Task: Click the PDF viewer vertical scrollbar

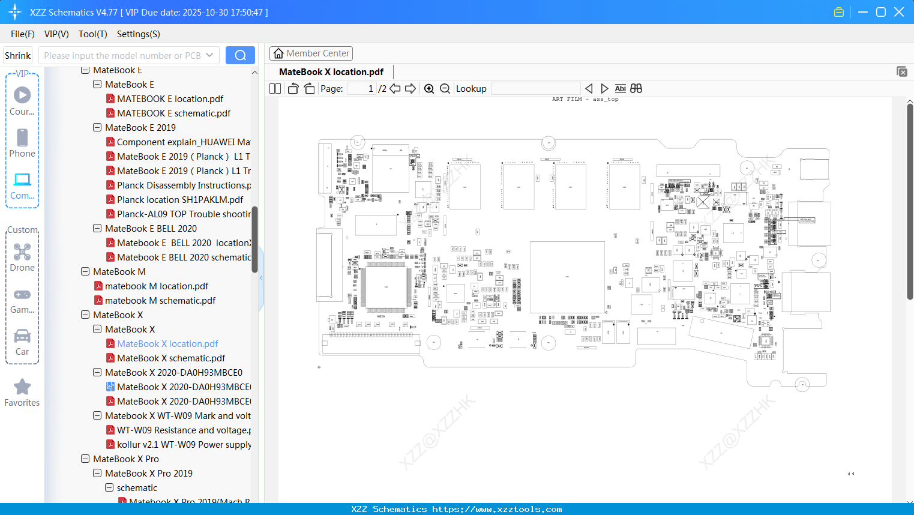Action: pyautogui.click(x=910, y=202)
